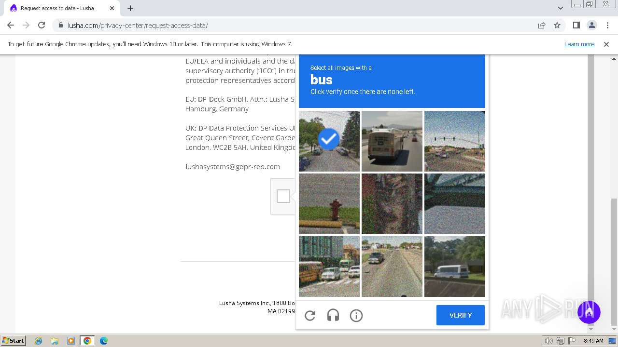The width and height of the screenshot is (618, 347).
Task: Open the Windows Start menu
Action: coord(13,340)
